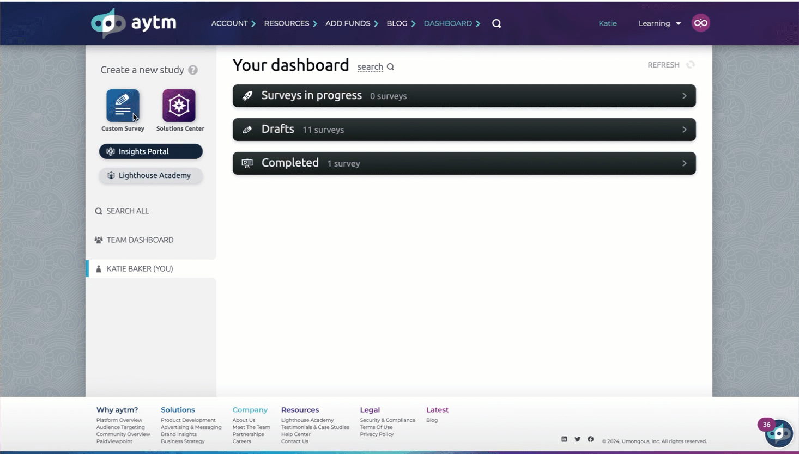The width and height of the screenshot is (799, 454).
Task: Click the Solutions footer heading
Action: [x=178, y=410]
